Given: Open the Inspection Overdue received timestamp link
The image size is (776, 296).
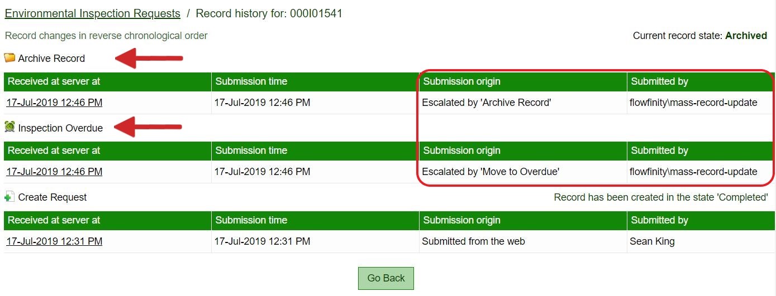Looking at the screenshot, I should coord(54,172).
